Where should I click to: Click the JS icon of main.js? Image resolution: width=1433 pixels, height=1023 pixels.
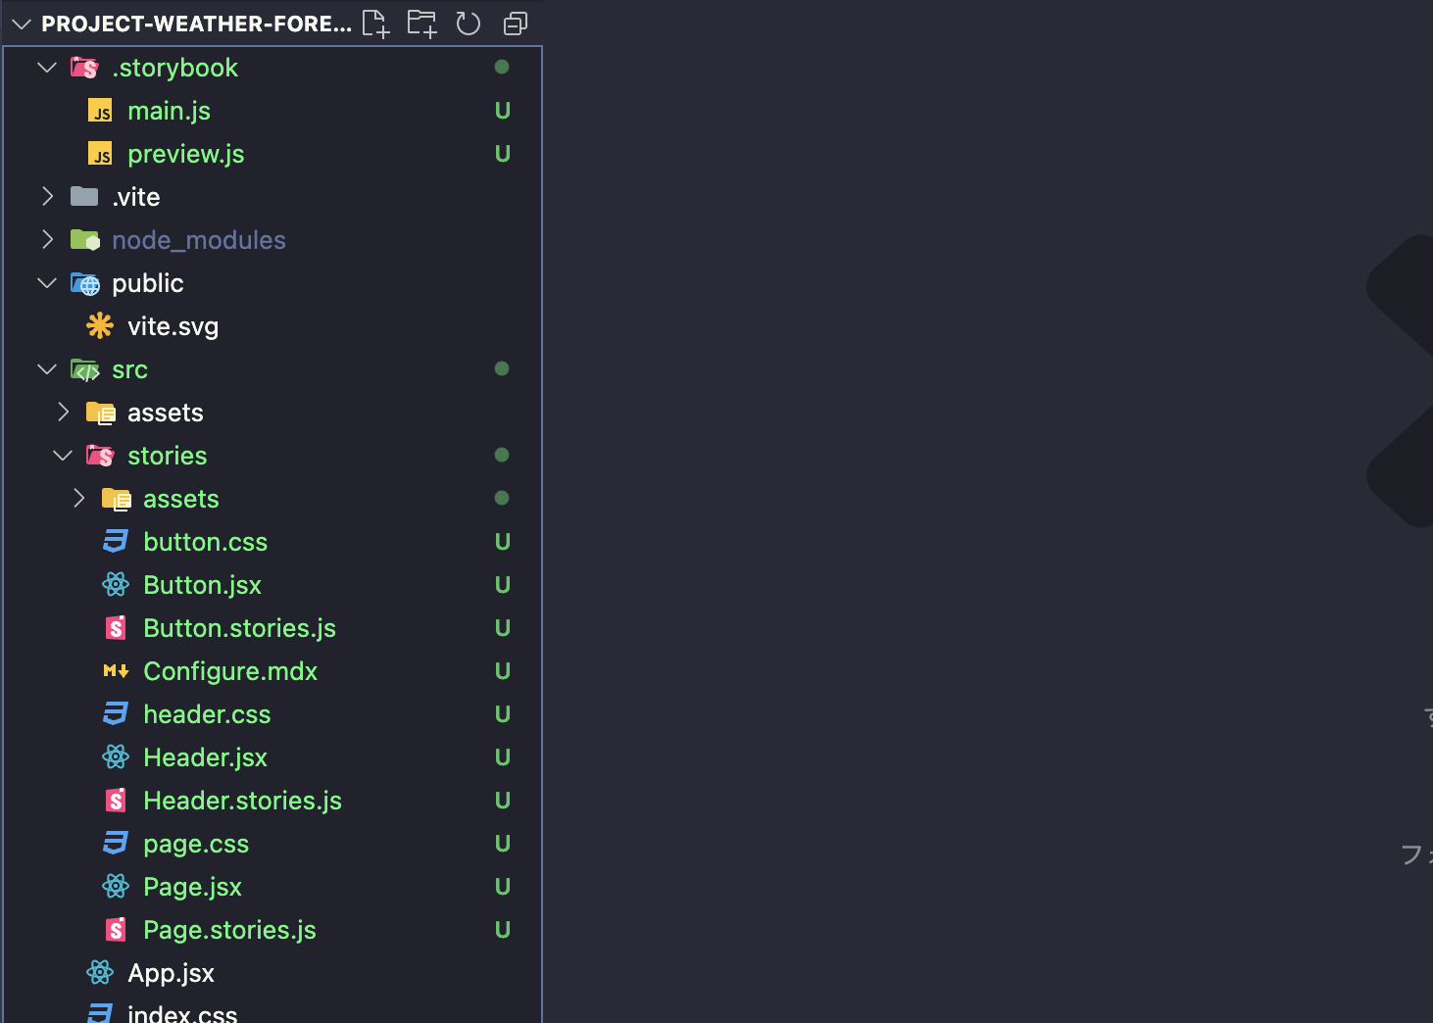tap(100, 111)
